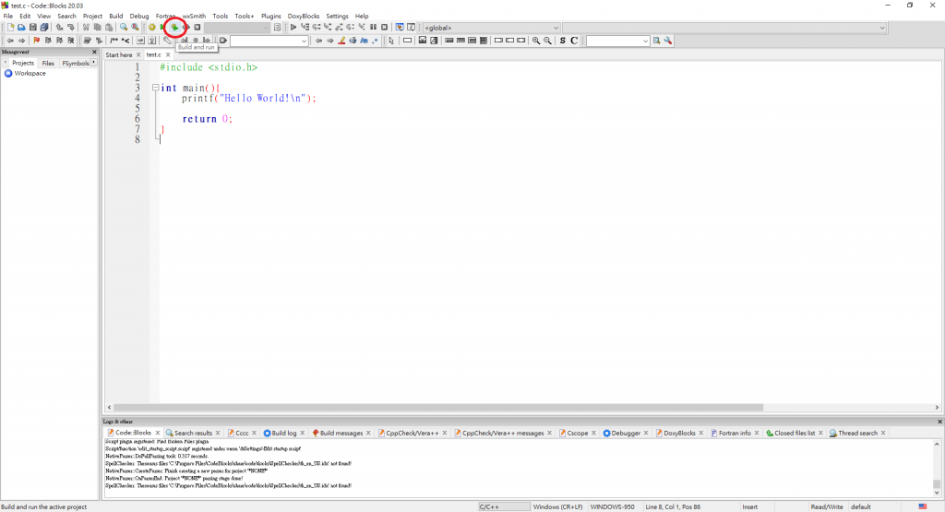Build project with yellow gear icon
The image size is (945, 512).
152,28
